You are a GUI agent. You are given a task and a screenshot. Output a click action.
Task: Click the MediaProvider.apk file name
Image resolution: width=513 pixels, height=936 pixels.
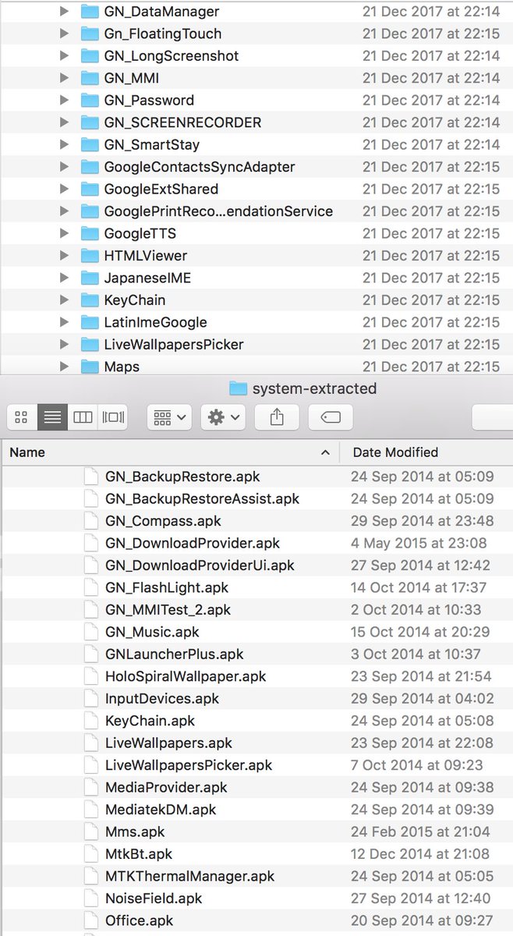pos(166,787)
